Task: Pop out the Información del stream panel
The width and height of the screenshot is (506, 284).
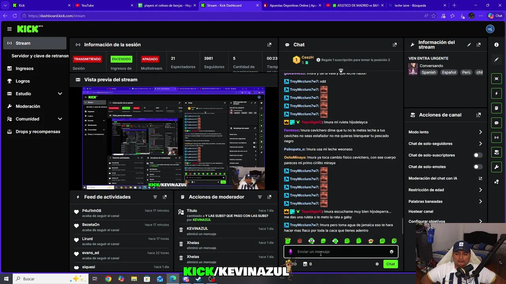Action: (x=479, y=45)
